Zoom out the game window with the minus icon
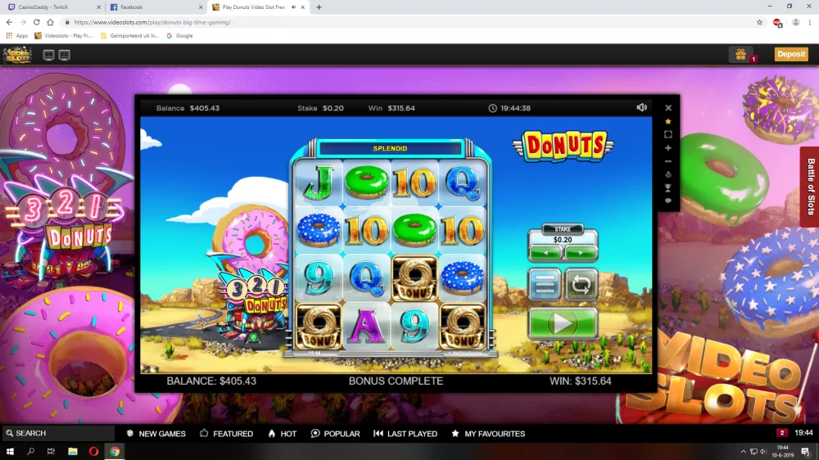 [x=668, y=161]
